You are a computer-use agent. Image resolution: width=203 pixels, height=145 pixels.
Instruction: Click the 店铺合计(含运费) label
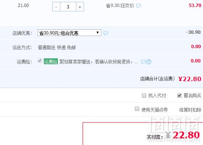click(157, 79)
